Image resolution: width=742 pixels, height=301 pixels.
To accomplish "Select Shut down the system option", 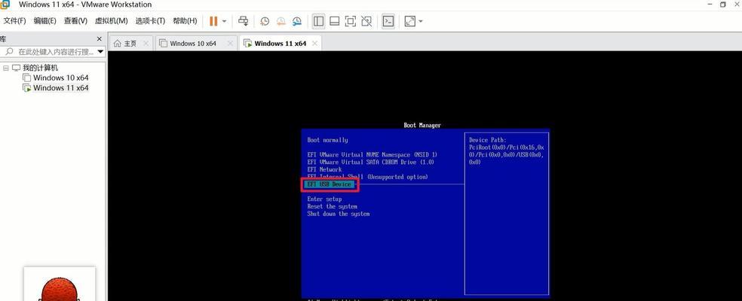I will [x=339, y=214].
